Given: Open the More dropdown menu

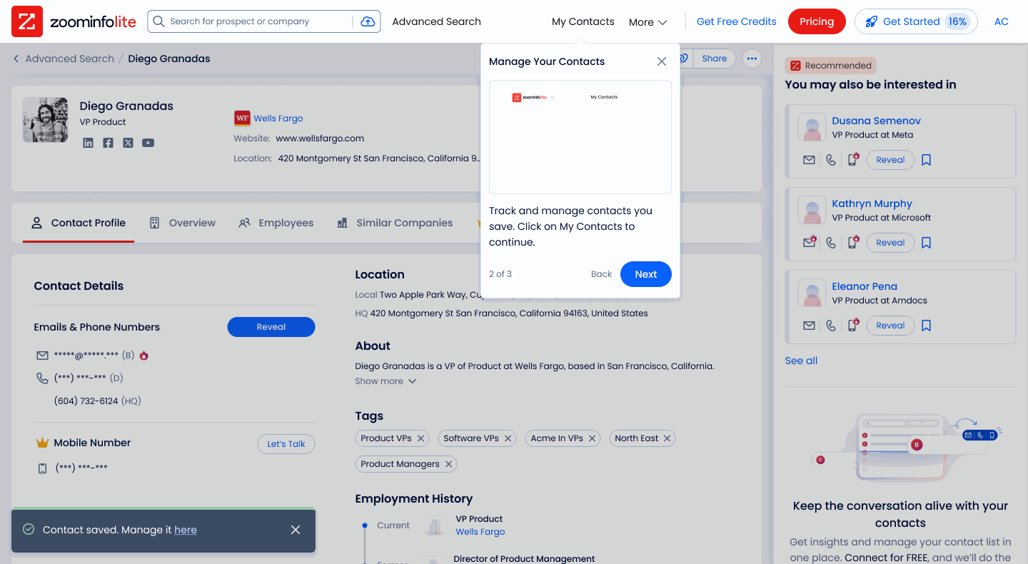Looking at the screenshot, I should click(x=647, y=22).
